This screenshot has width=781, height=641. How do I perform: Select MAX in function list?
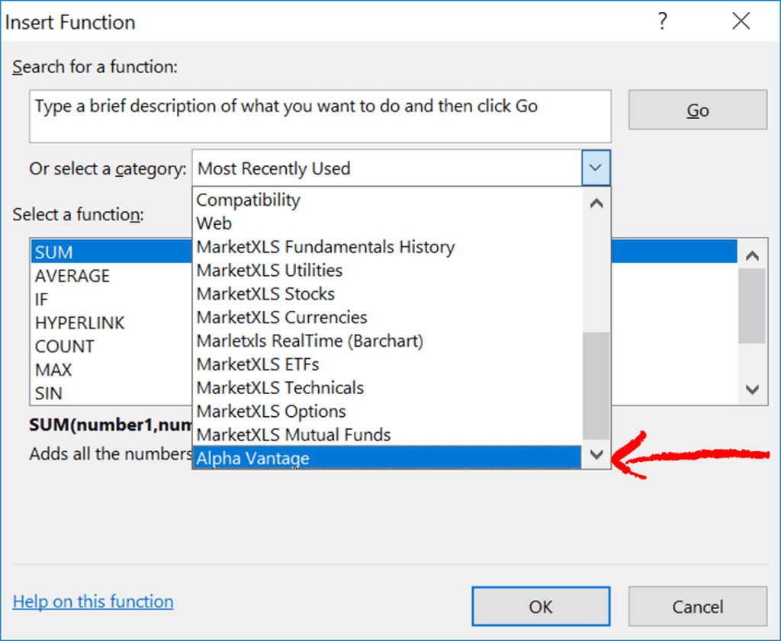click(111, 370)
